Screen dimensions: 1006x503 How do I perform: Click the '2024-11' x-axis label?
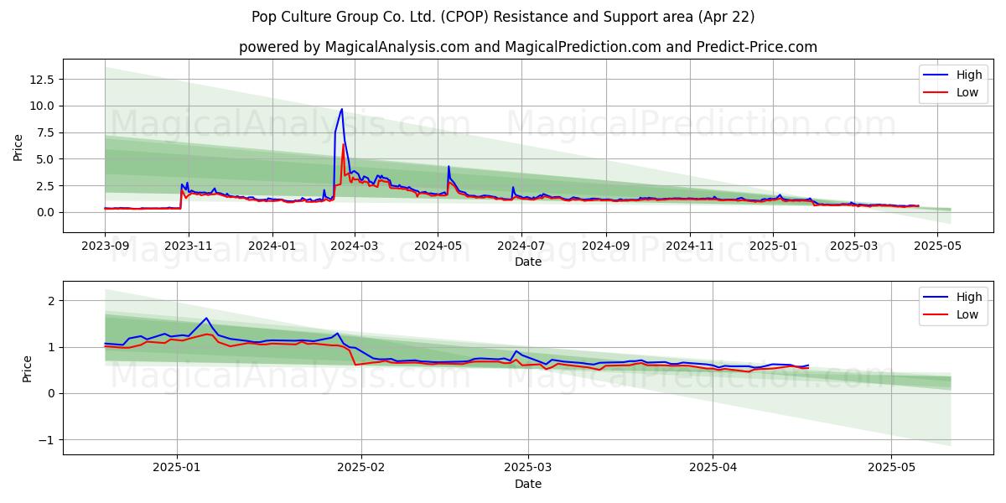[x=689, y=246]
